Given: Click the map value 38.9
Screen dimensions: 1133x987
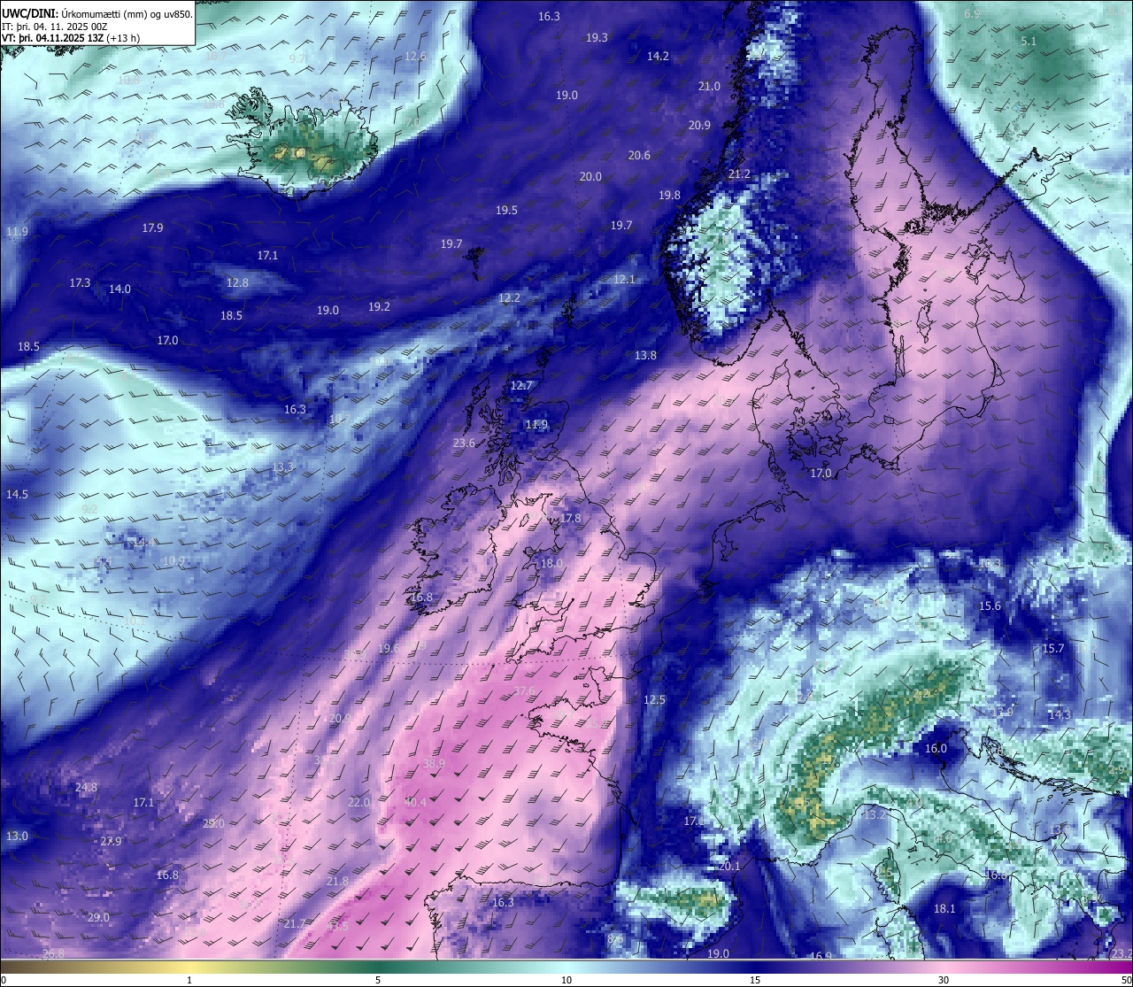Looking at the screenshot, I should tap(434, 763).
